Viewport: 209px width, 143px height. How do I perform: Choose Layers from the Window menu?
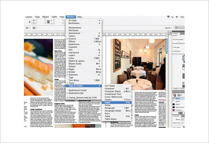click(x=84, y=55)
